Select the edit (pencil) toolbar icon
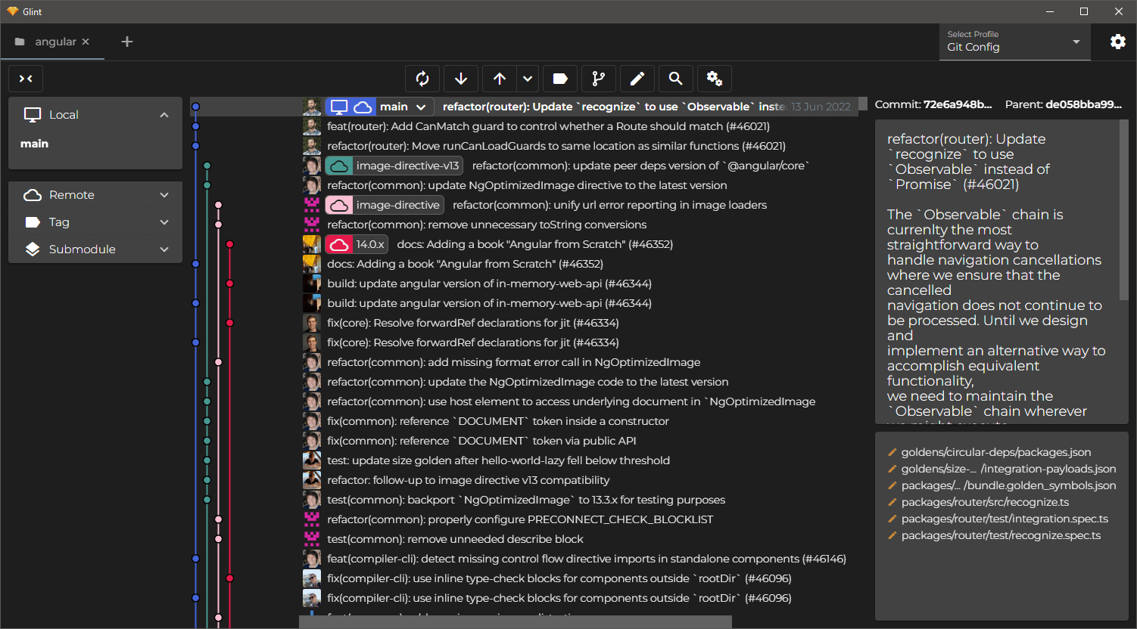This screenshot has height=629, width=1137. pos(637,78)
